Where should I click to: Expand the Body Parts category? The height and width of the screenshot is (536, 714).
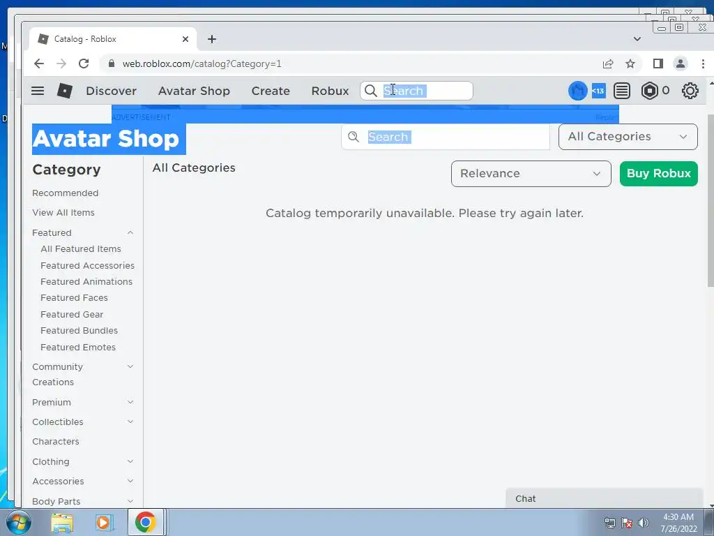(x=130, y=501)
